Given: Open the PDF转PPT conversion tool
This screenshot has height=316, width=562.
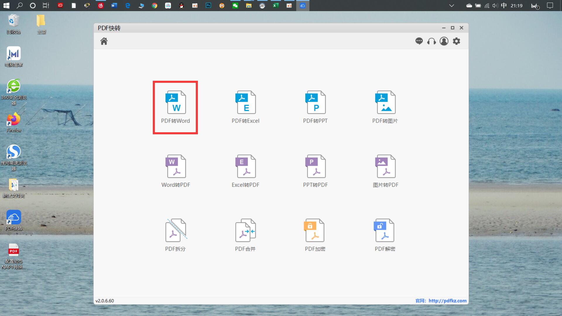Looking at the screenshot, I should pos(315,107).
